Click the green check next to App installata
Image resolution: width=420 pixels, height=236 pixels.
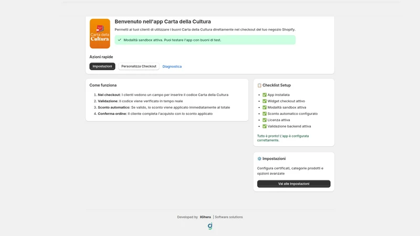[265, 95]
